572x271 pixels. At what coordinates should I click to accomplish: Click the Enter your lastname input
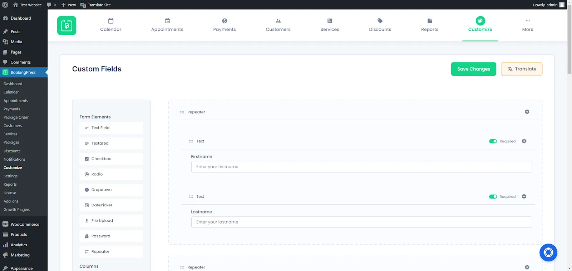(x=361, y=222)
